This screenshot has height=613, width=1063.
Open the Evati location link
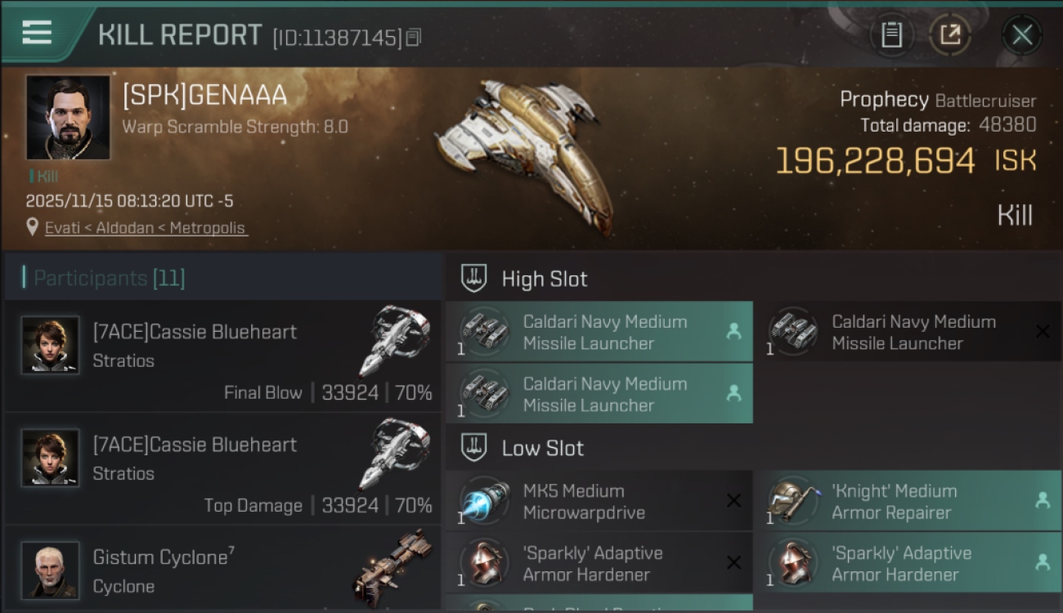145,228
